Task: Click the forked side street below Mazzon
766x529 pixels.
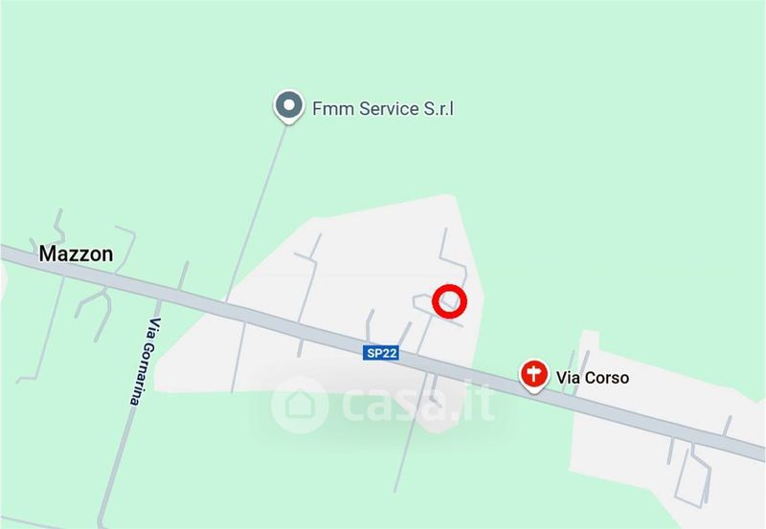Action: 96,312
